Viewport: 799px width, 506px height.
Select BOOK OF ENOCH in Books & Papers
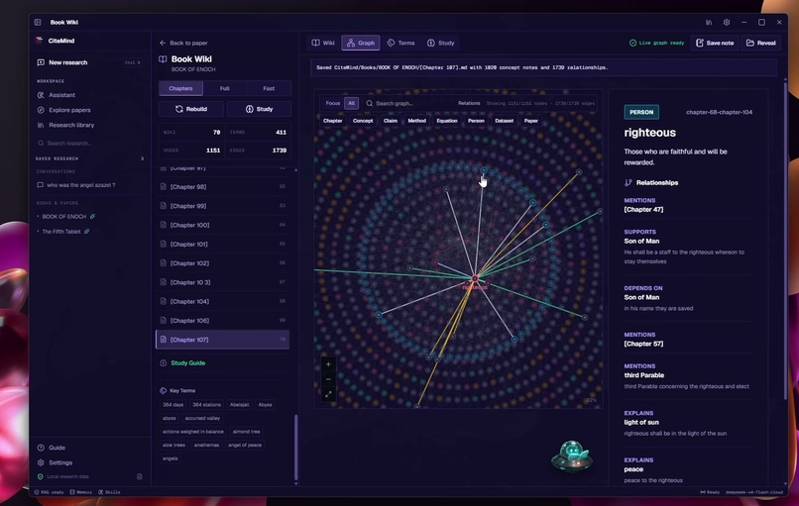tap(64, 216)
